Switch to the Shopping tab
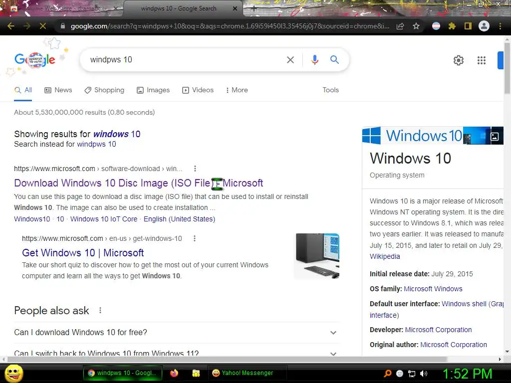The height and width of the screenshot is (383, 511). pos(104,90)
